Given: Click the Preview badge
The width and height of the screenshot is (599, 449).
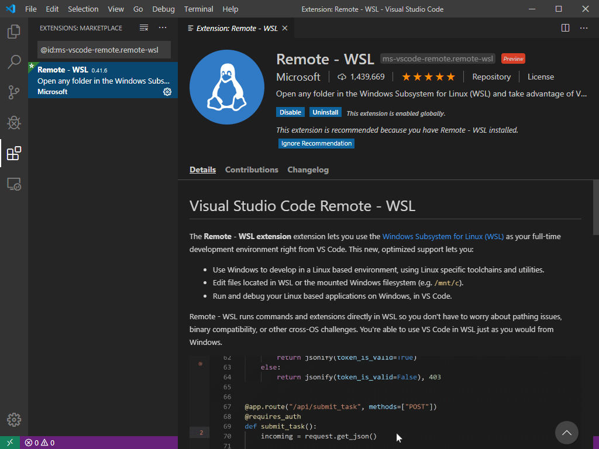Looking at the screenshot, I should (513, 59).
